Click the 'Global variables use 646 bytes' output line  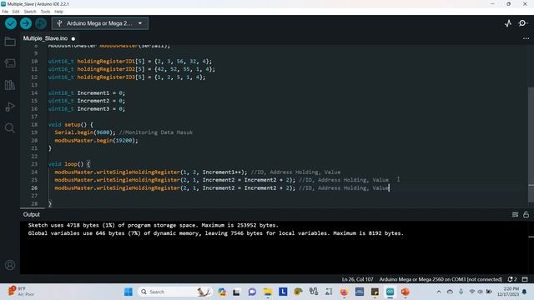click(x=216, y=233)
